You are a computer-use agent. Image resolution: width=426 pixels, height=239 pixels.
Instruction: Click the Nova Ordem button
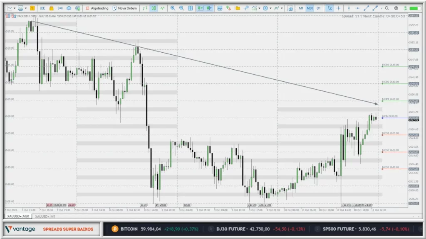(125, 8)
